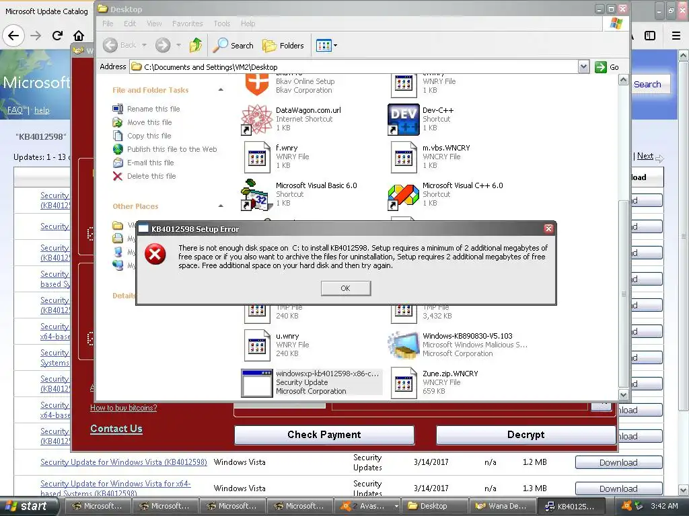This screenshot has height=516, width=689.
Task: Close the KB4012598 Setup Error dialog
Action: [x=548, y=228]
